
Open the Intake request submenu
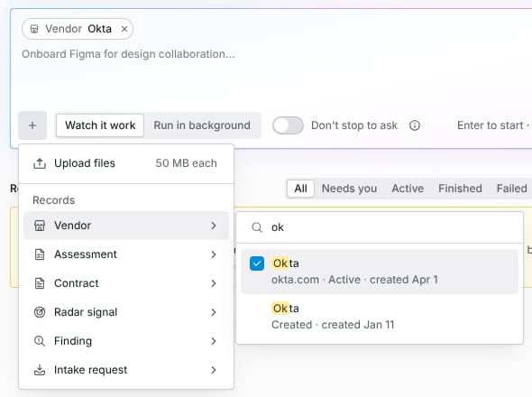click(x=126, y=370)
